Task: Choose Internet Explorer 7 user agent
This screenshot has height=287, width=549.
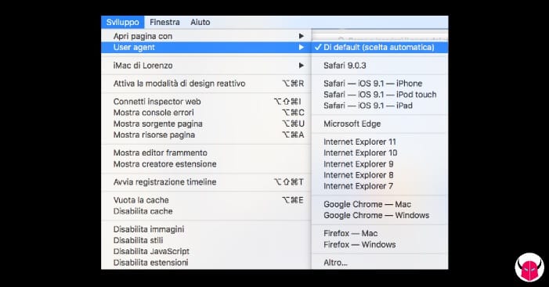Action: (380, 186)
